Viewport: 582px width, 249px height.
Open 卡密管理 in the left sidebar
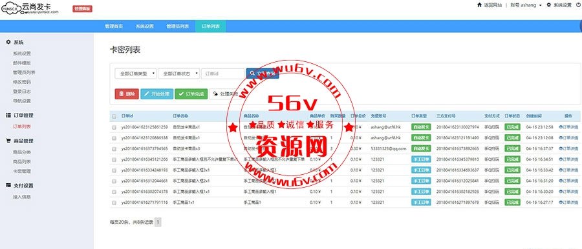(22, 171)
